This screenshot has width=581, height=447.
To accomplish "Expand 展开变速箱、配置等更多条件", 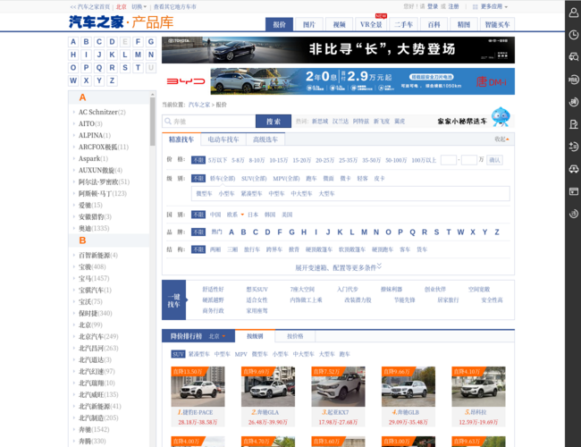I will point(338,267).
